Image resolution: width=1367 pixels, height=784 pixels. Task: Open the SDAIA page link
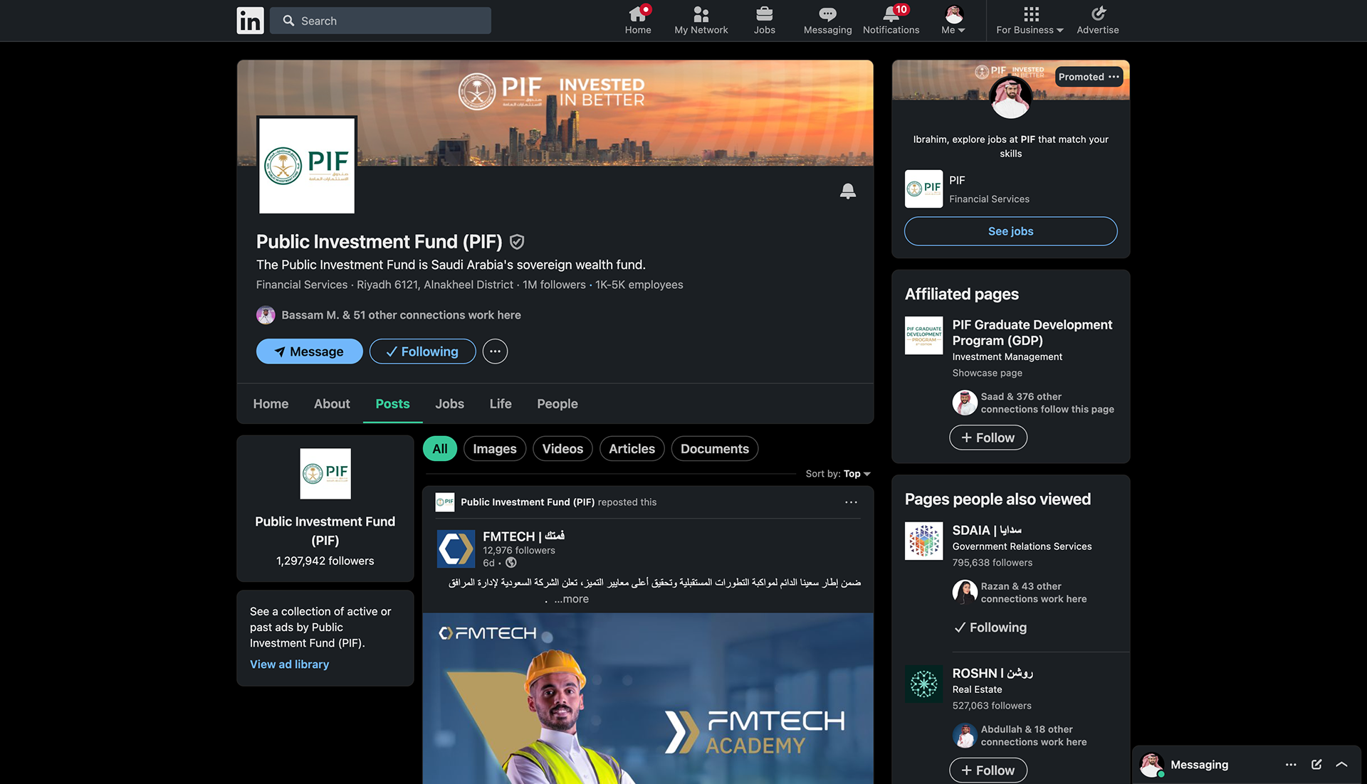[x=987, y=530]
